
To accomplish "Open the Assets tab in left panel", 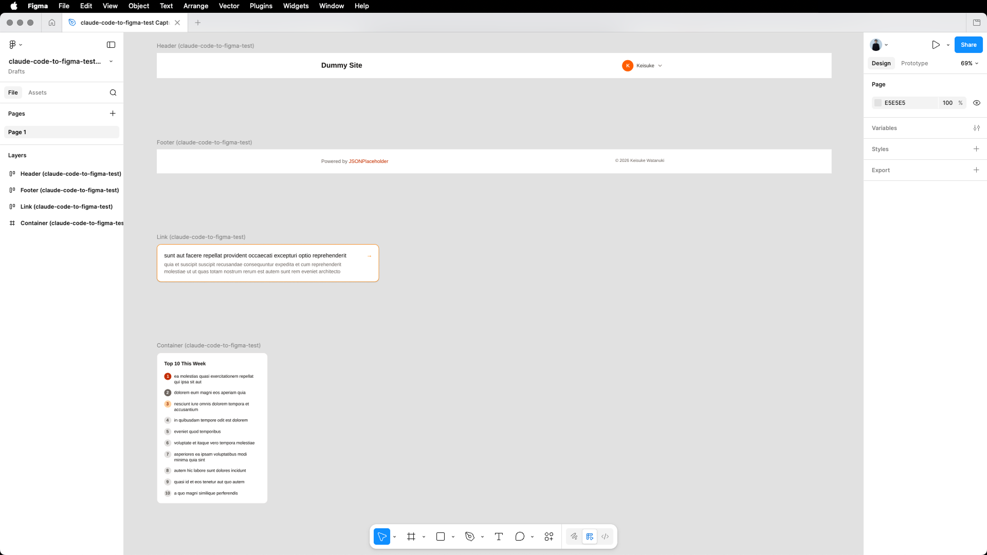I will pos(38,92).
